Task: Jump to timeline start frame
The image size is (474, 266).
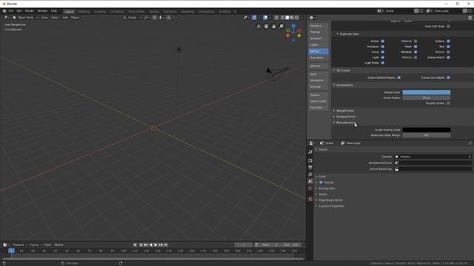Action: 141,245
